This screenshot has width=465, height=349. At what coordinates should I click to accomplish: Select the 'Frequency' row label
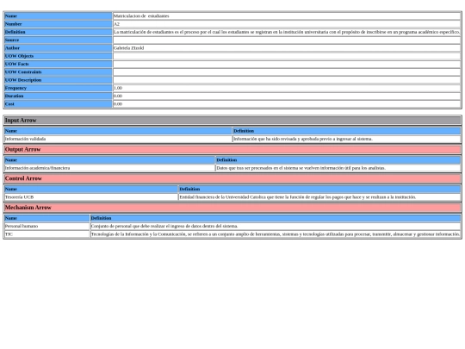pos(59,88)
